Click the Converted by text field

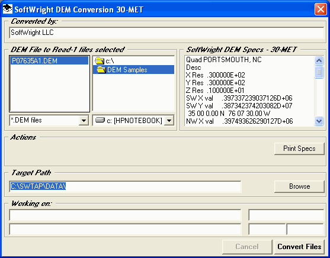coord(166,33)
